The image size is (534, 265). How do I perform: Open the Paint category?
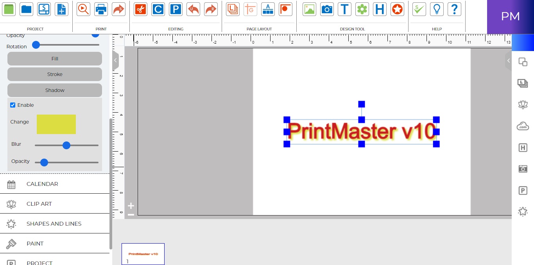pos(55,244)
